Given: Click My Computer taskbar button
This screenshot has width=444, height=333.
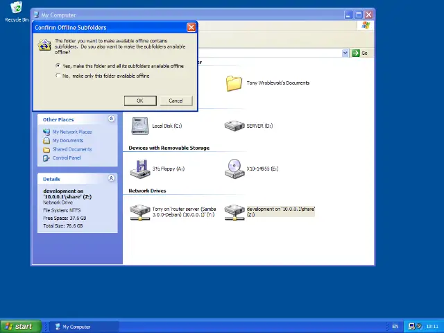Looking at the screenshot, I should pos(84,327).
